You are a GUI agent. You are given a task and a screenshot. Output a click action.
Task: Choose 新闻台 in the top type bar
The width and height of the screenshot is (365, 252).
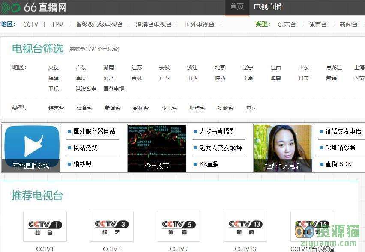[x=348, y=24]
